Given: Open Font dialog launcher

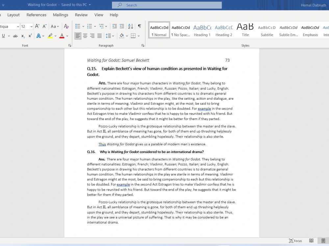Looking at the screenshot, I should [x=70, y=45].
